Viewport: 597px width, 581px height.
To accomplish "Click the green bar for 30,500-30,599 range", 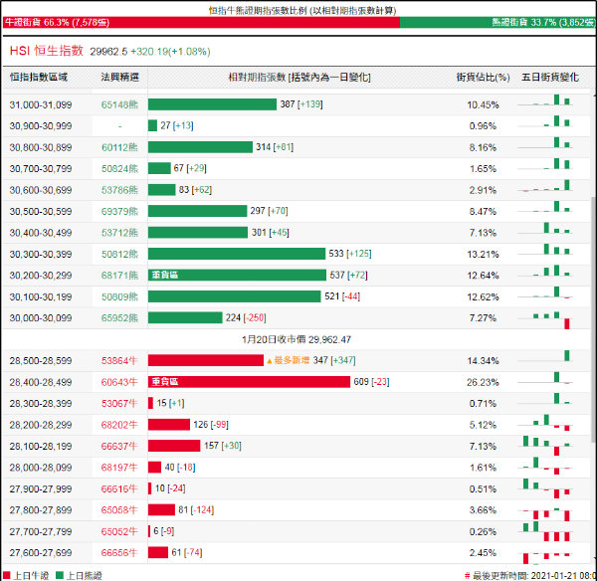I will (198, 211).
